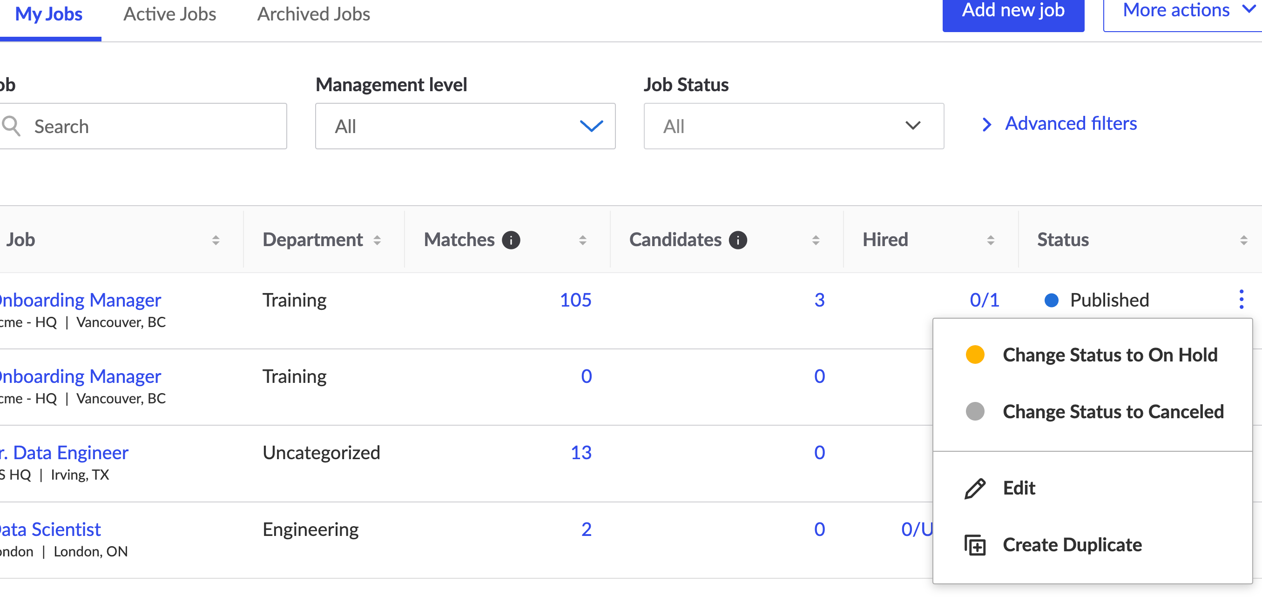Image resolution: width=1262 pixels, height=602 pixels.
Task: Switch to Active Jobs tab
Action: [169, 14]
